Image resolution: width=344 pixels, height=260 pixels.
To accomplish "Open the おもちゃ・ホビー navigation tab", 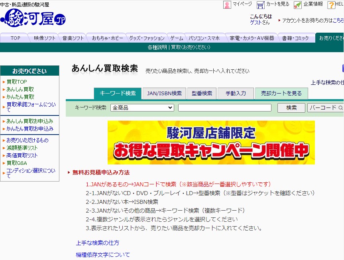I will [108, 38].
